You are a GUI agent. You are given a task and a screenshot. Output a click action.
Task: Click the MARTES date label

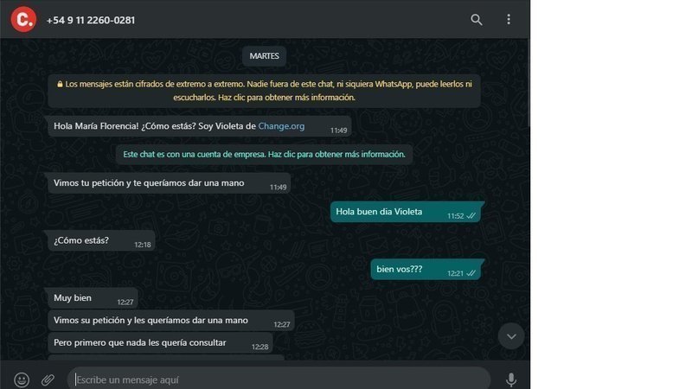(264, 56)
